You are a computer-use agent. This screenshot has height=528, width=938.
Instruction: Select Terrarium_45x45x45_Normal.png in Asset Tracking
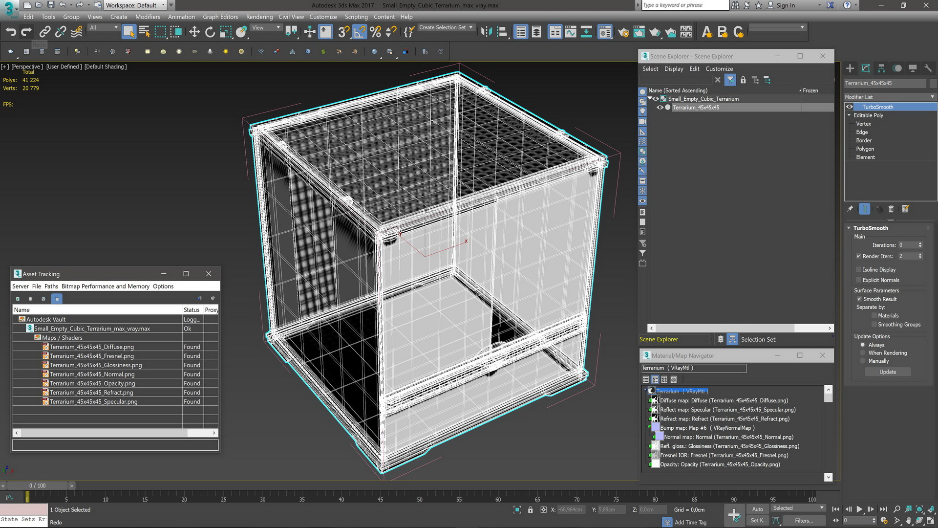pos(92,374)
